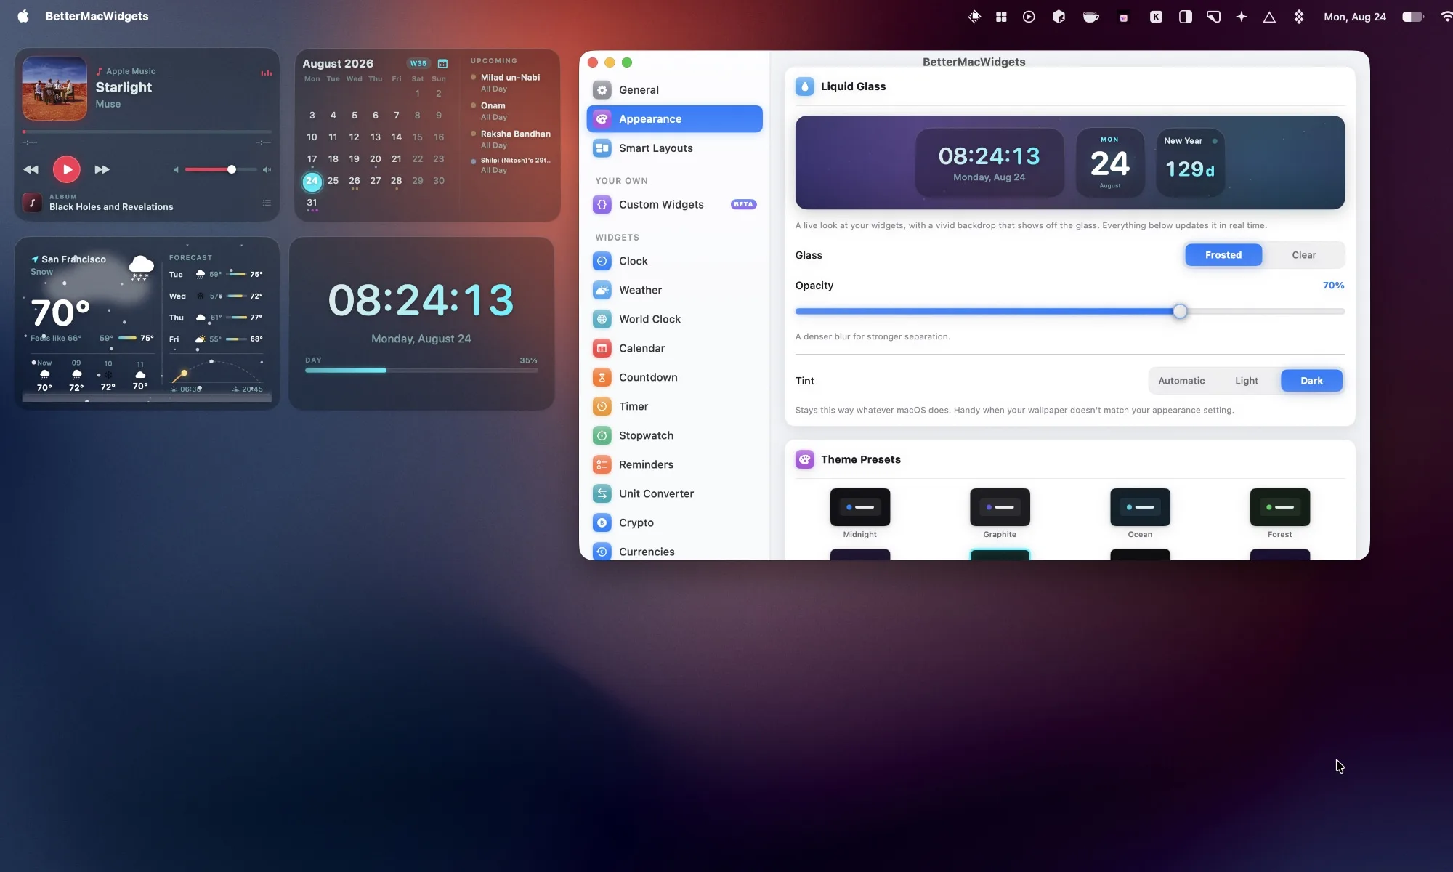This screenshot has width=1453, height=872.
Task: Open the Stopwatch icon in the sidebar
Action: pos(602,435)
